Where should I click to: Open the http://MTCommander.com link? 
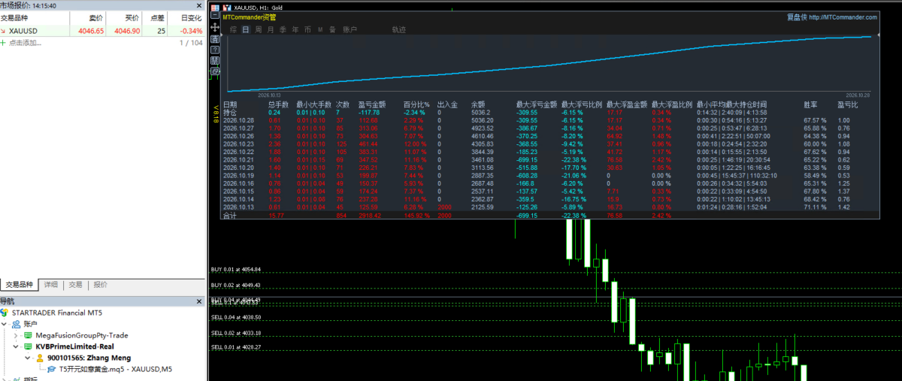843,17
